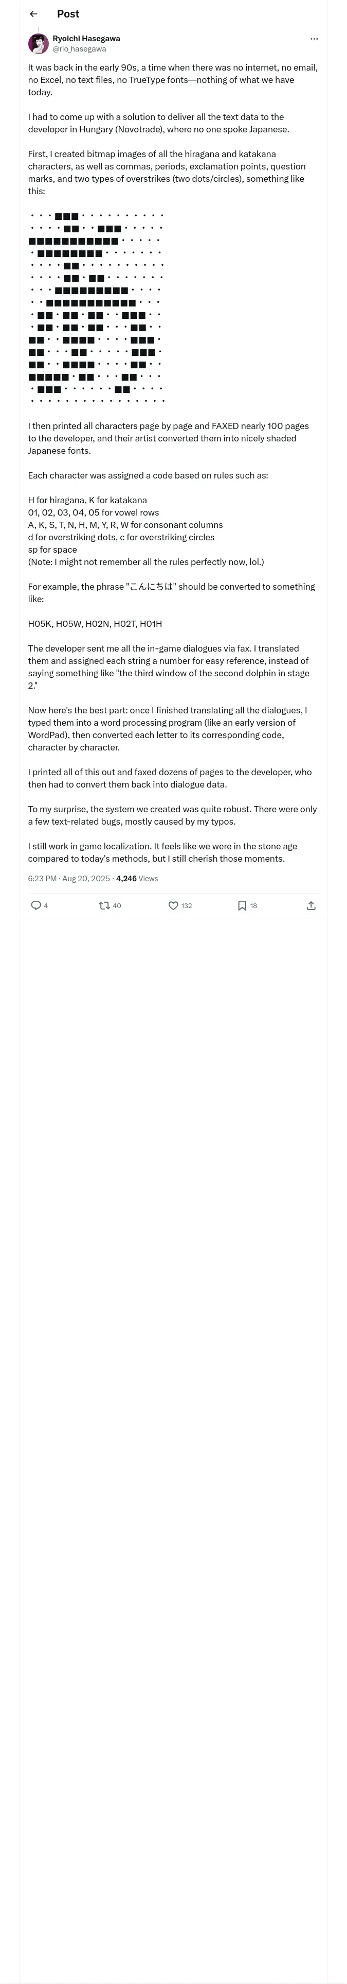Click the bookmark count of 18
Image resolution: width=347 pixels, height=1984 pixels.
(254, 907)
